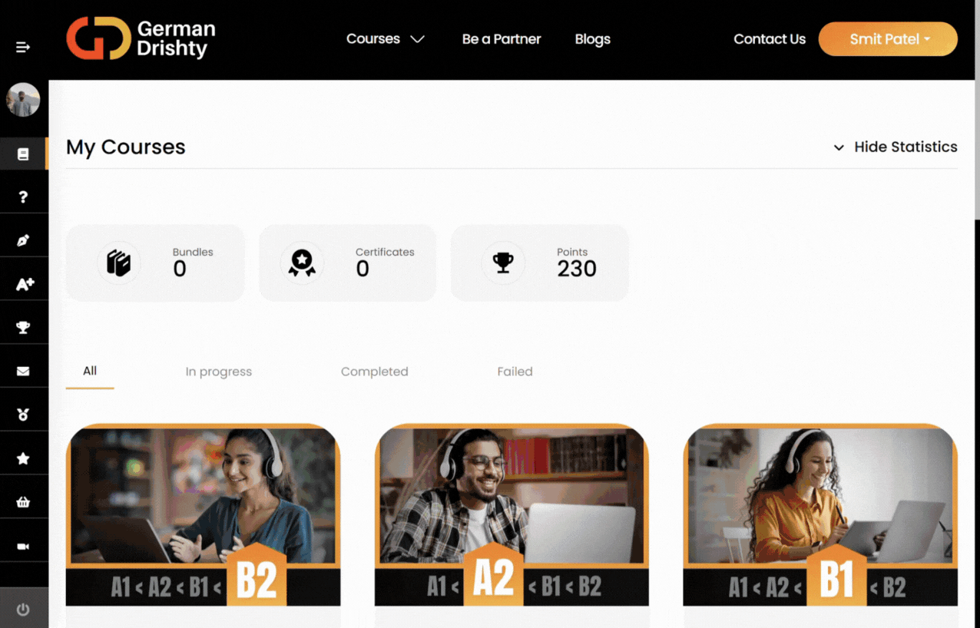
Task: Expand the Smit Patel account dropdown
Action: (888, 39)
